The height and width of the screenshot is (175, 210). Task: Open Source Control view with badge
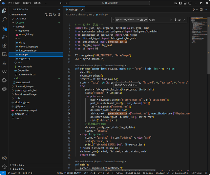tap(4, 28)
